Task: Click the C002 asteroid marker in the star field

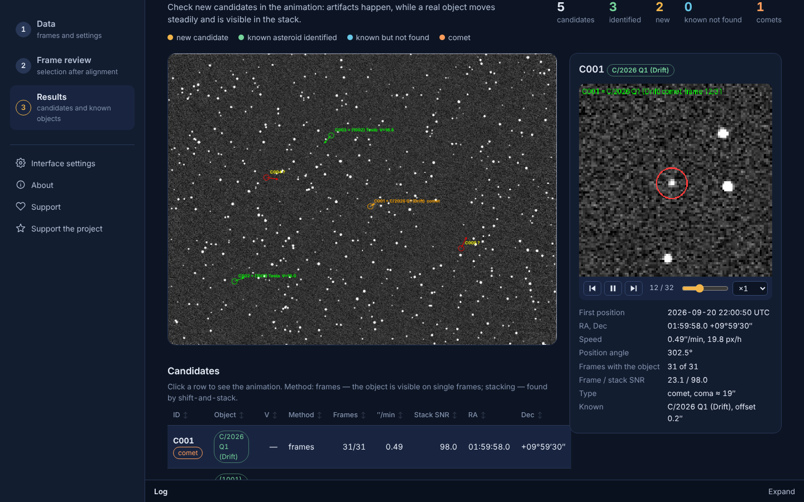Action: click(x=234, y=281)
